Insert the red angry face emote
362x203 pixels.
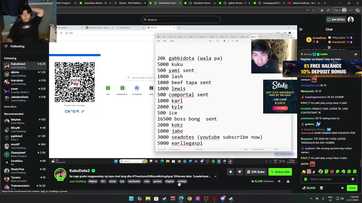(x=332, y=171)
